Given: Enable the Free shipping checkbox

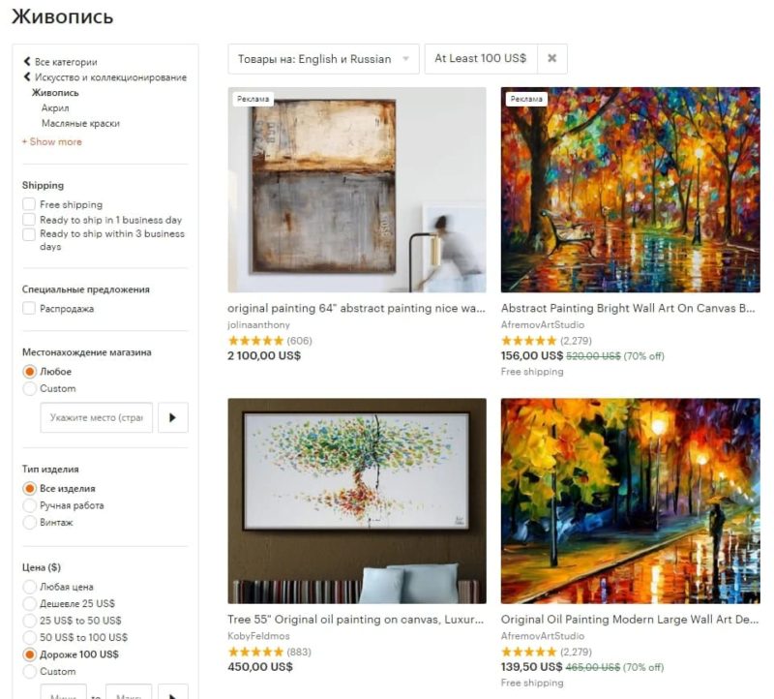Looking at the screenshot, I should tap(29, 204).
